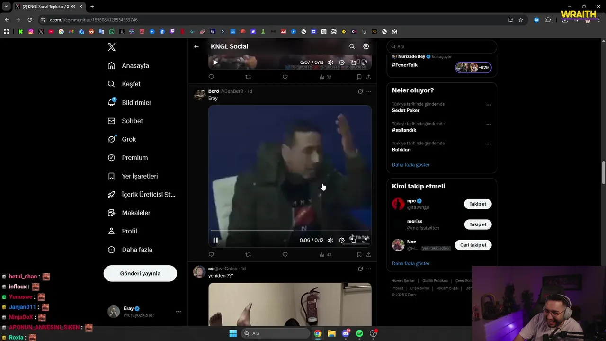Toggle picture-in-picture on Beró video
Screen dimensions: 606x341
(x=353, y=240)
